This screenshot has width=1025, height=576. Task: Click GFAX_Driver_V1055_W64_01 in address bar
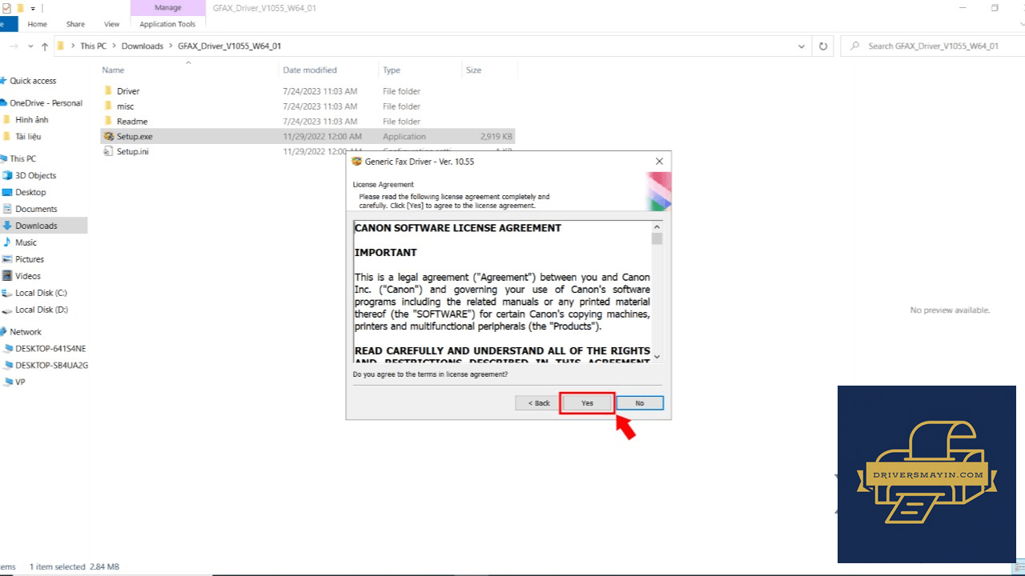coord(229,46)
